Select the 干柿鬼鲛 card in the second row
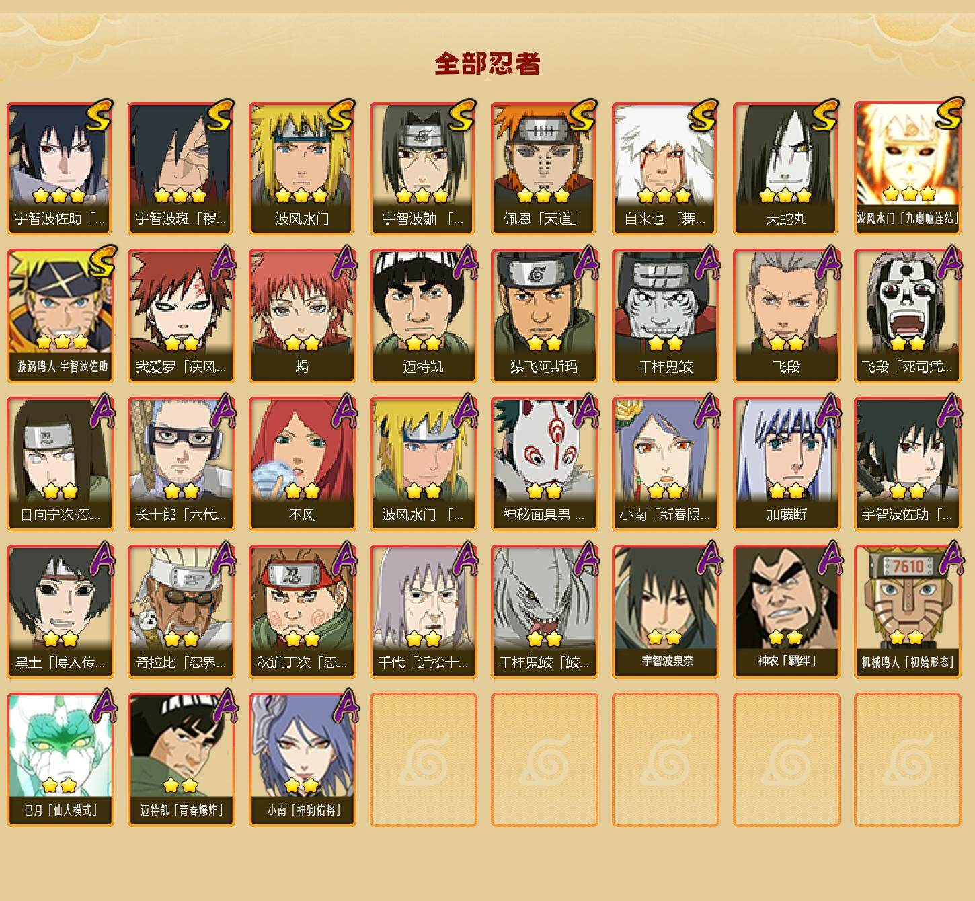 (665, 316)
